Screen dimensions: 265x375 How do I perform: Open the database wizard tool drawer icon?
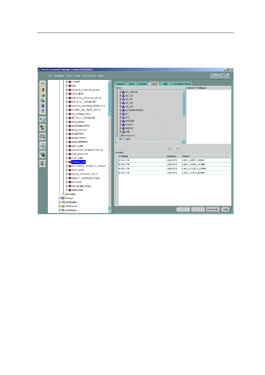coord(43,119)
